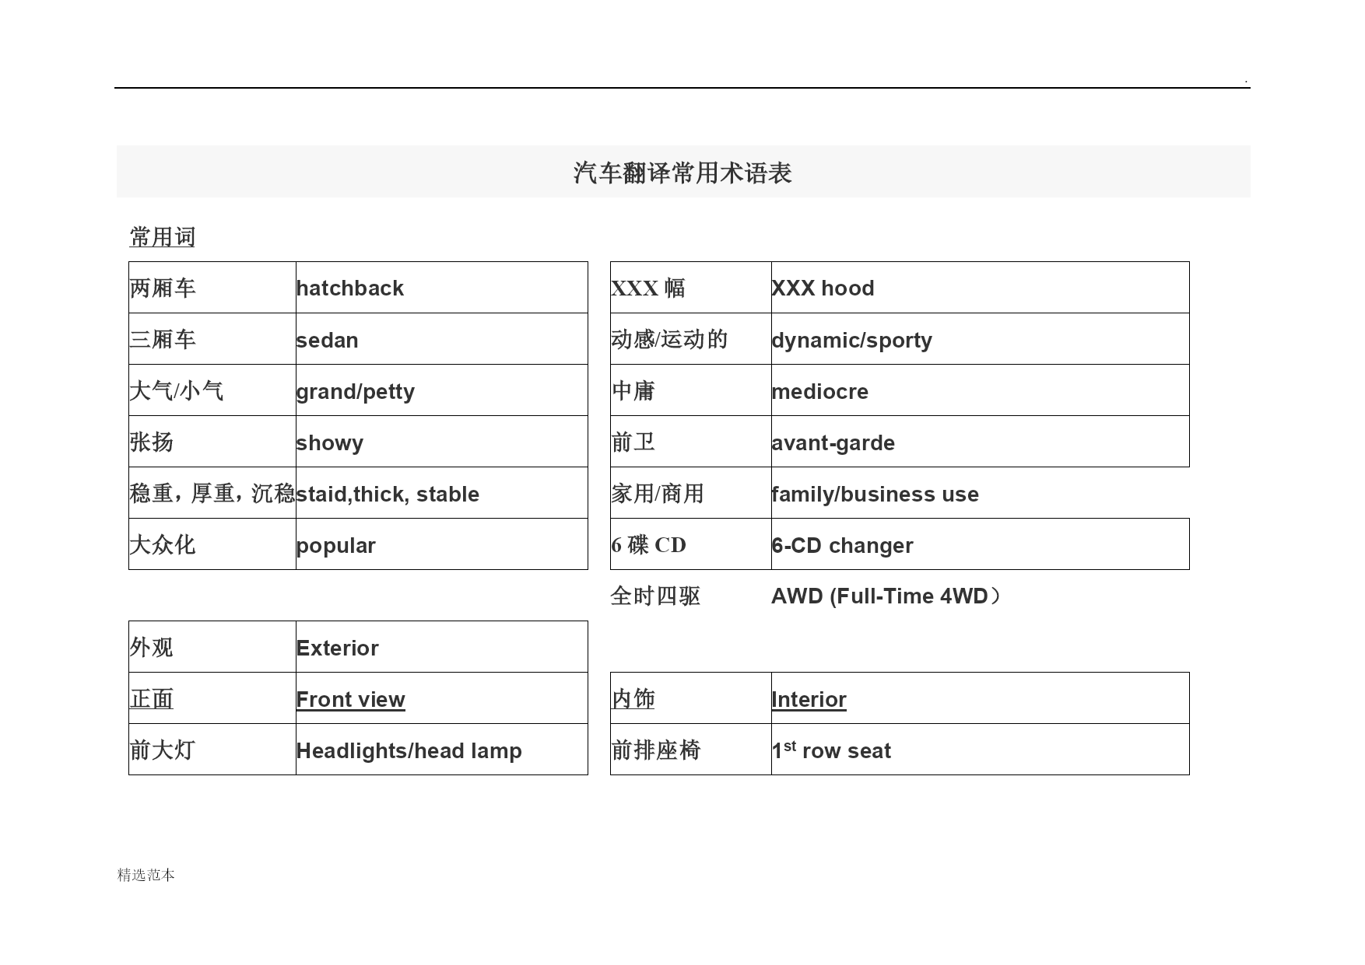Click the underlined 正面 cell

click(x=212, y=698)
